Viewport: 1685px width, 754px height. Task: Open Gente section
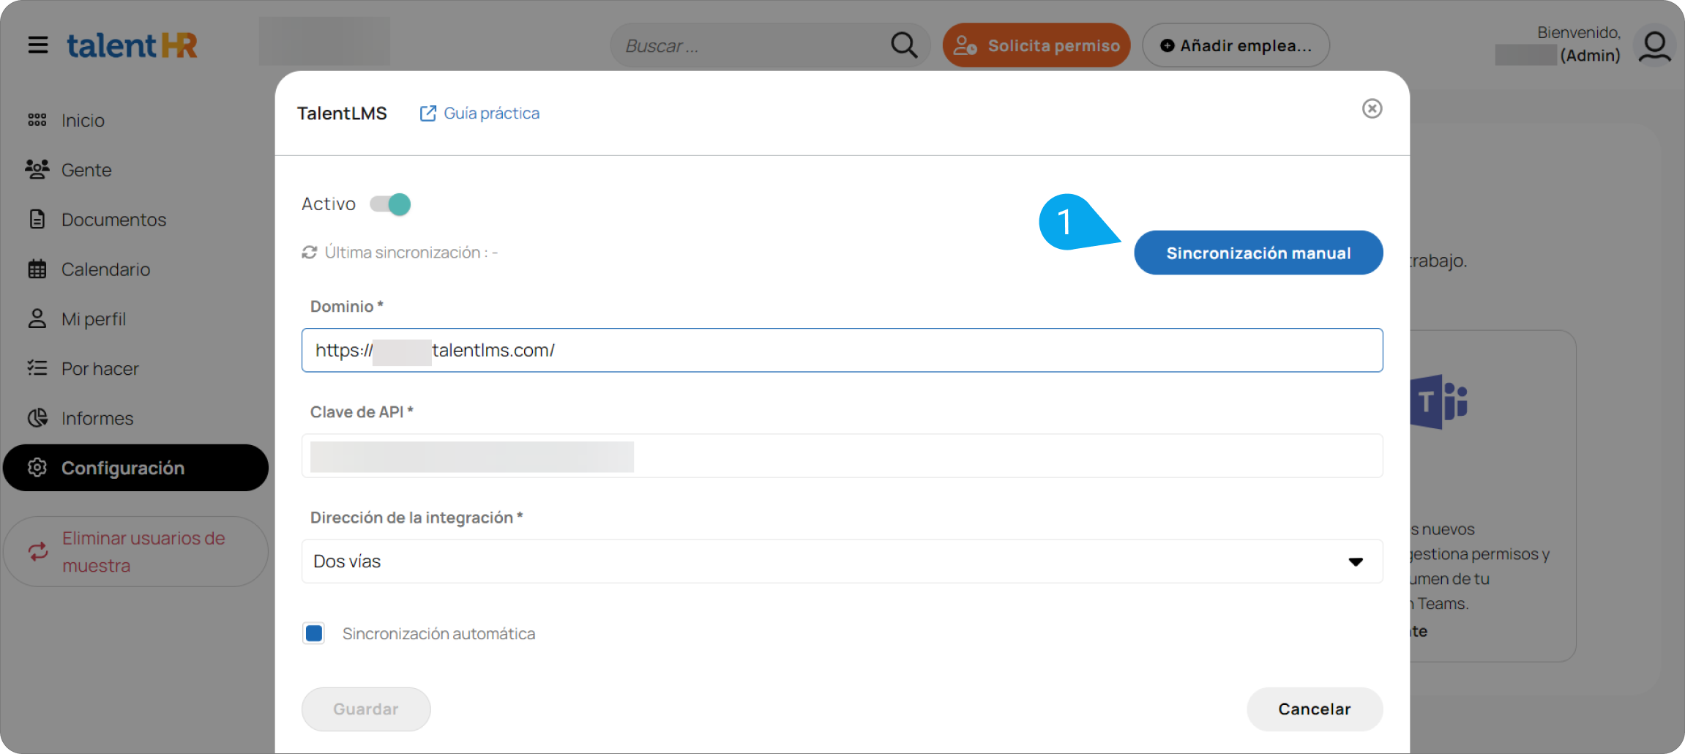click(86, 170)
